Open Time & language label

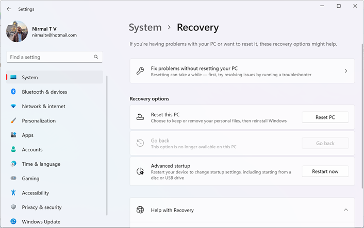[41, 164]
